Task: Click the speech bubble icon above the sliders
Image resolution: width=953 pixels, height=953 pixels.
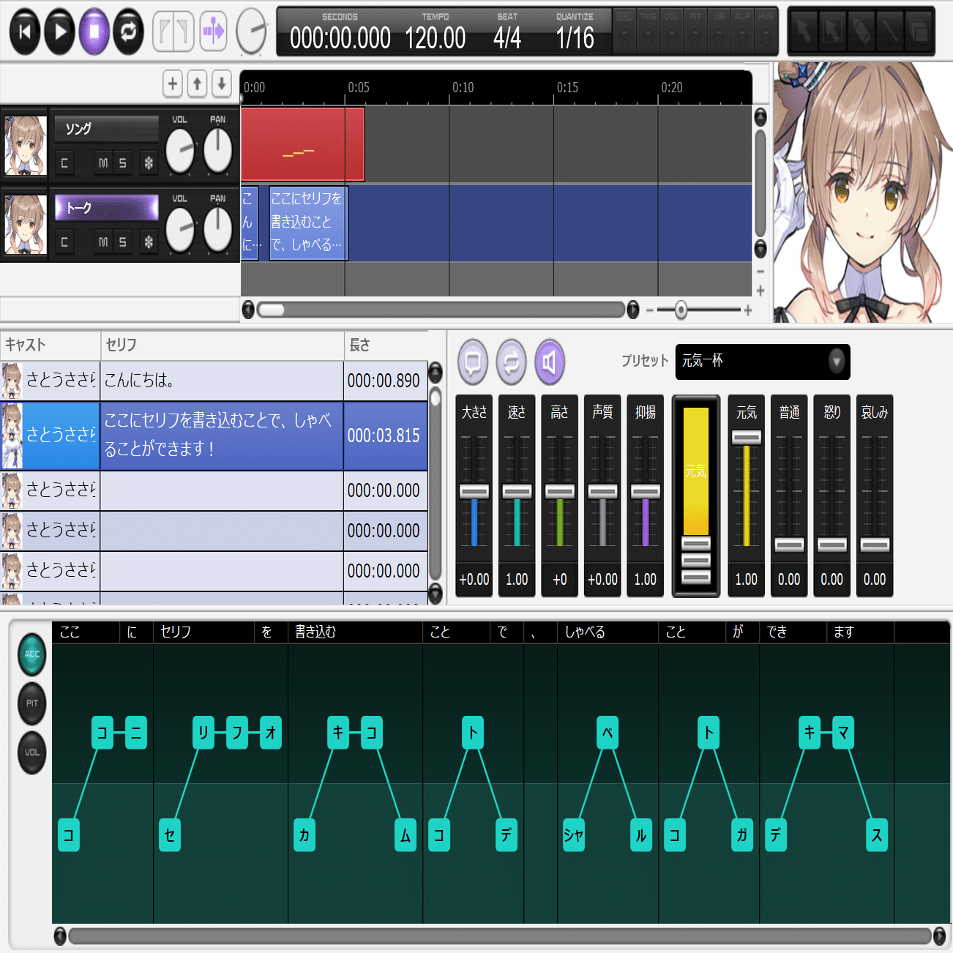Action: click(473, 362)
